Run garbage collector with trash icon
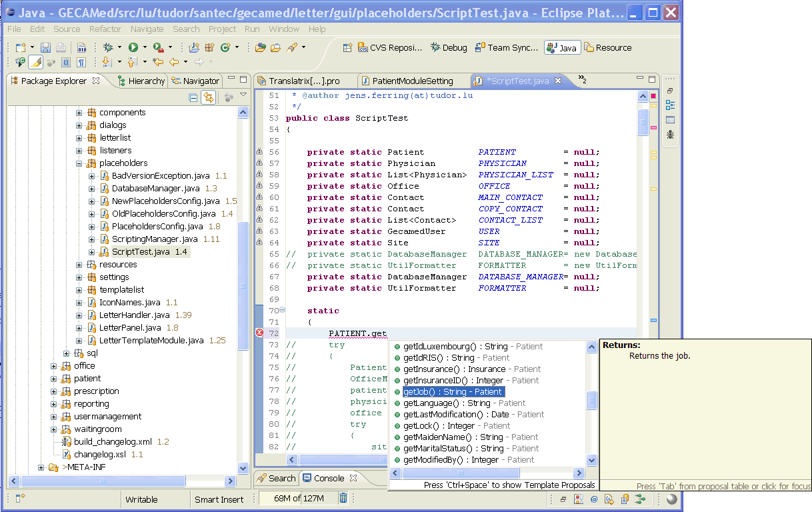The height and width of the screenshot is (512, 812). (343, 498)
